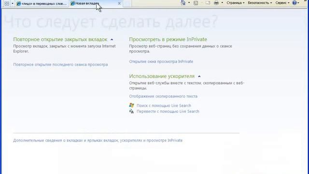
Task: Click the translate accelerator icon
Action: [x=131, y=111]
